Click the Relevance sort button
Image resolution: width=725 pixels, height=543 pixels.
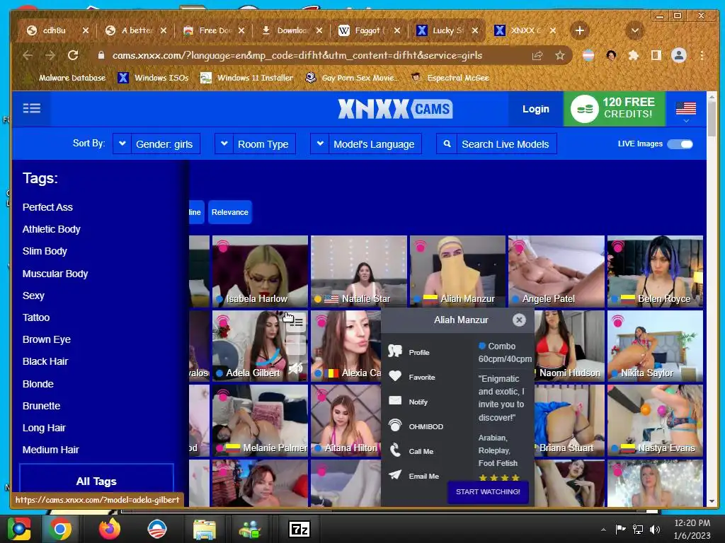230,212
